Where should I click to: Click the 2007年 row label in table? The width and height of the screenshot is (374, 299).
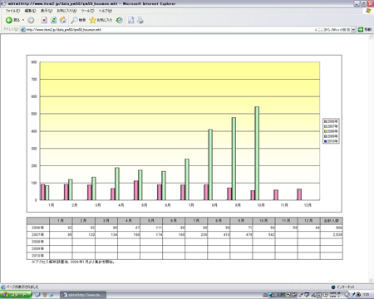pos(38,234)
